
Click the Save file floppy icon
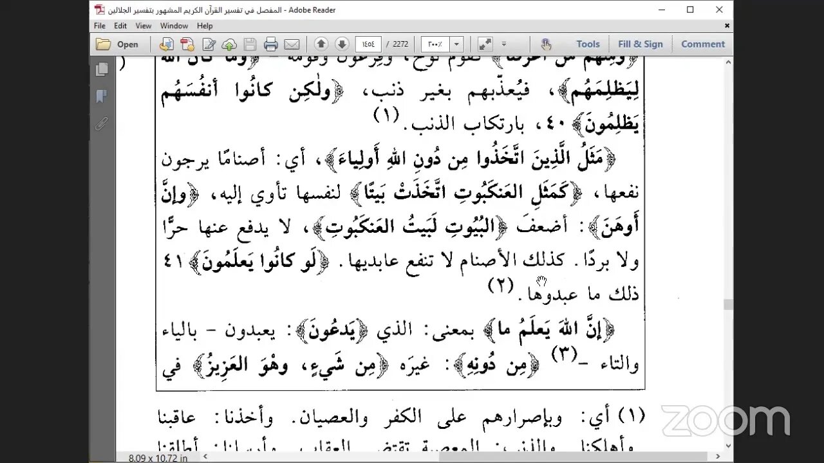(x=250, y=44)
